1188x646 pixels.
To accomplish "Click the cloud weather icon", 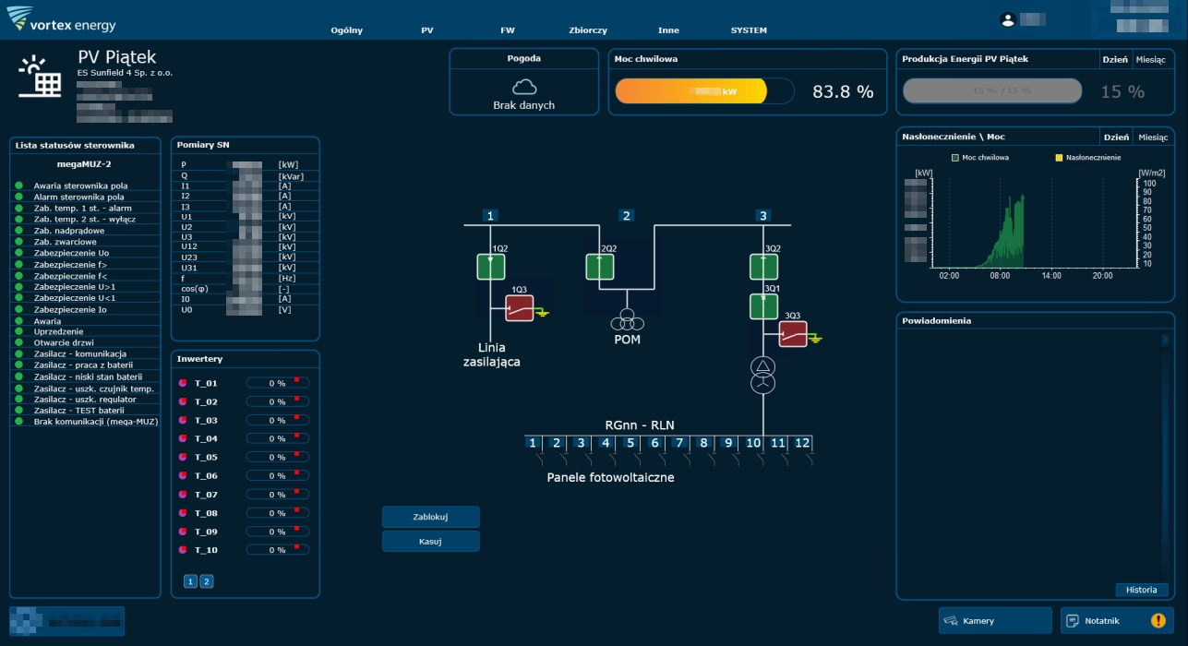I will tap(524, 87).
